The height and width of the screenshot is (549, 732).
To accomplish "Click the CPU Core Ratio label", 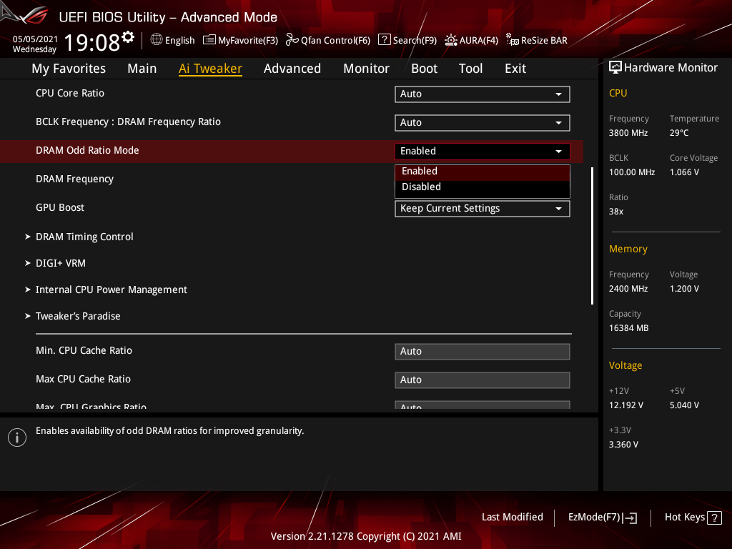I will click(x=70, y=94).
